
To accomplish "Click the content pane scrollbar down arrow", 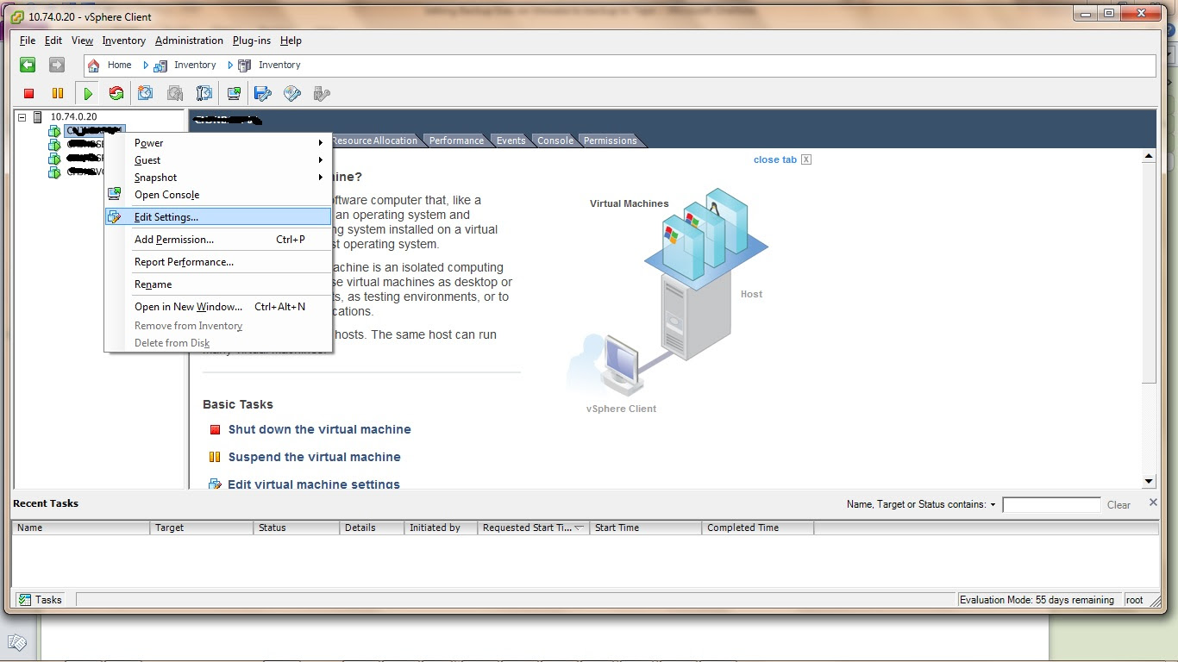I will (1149, 482).
